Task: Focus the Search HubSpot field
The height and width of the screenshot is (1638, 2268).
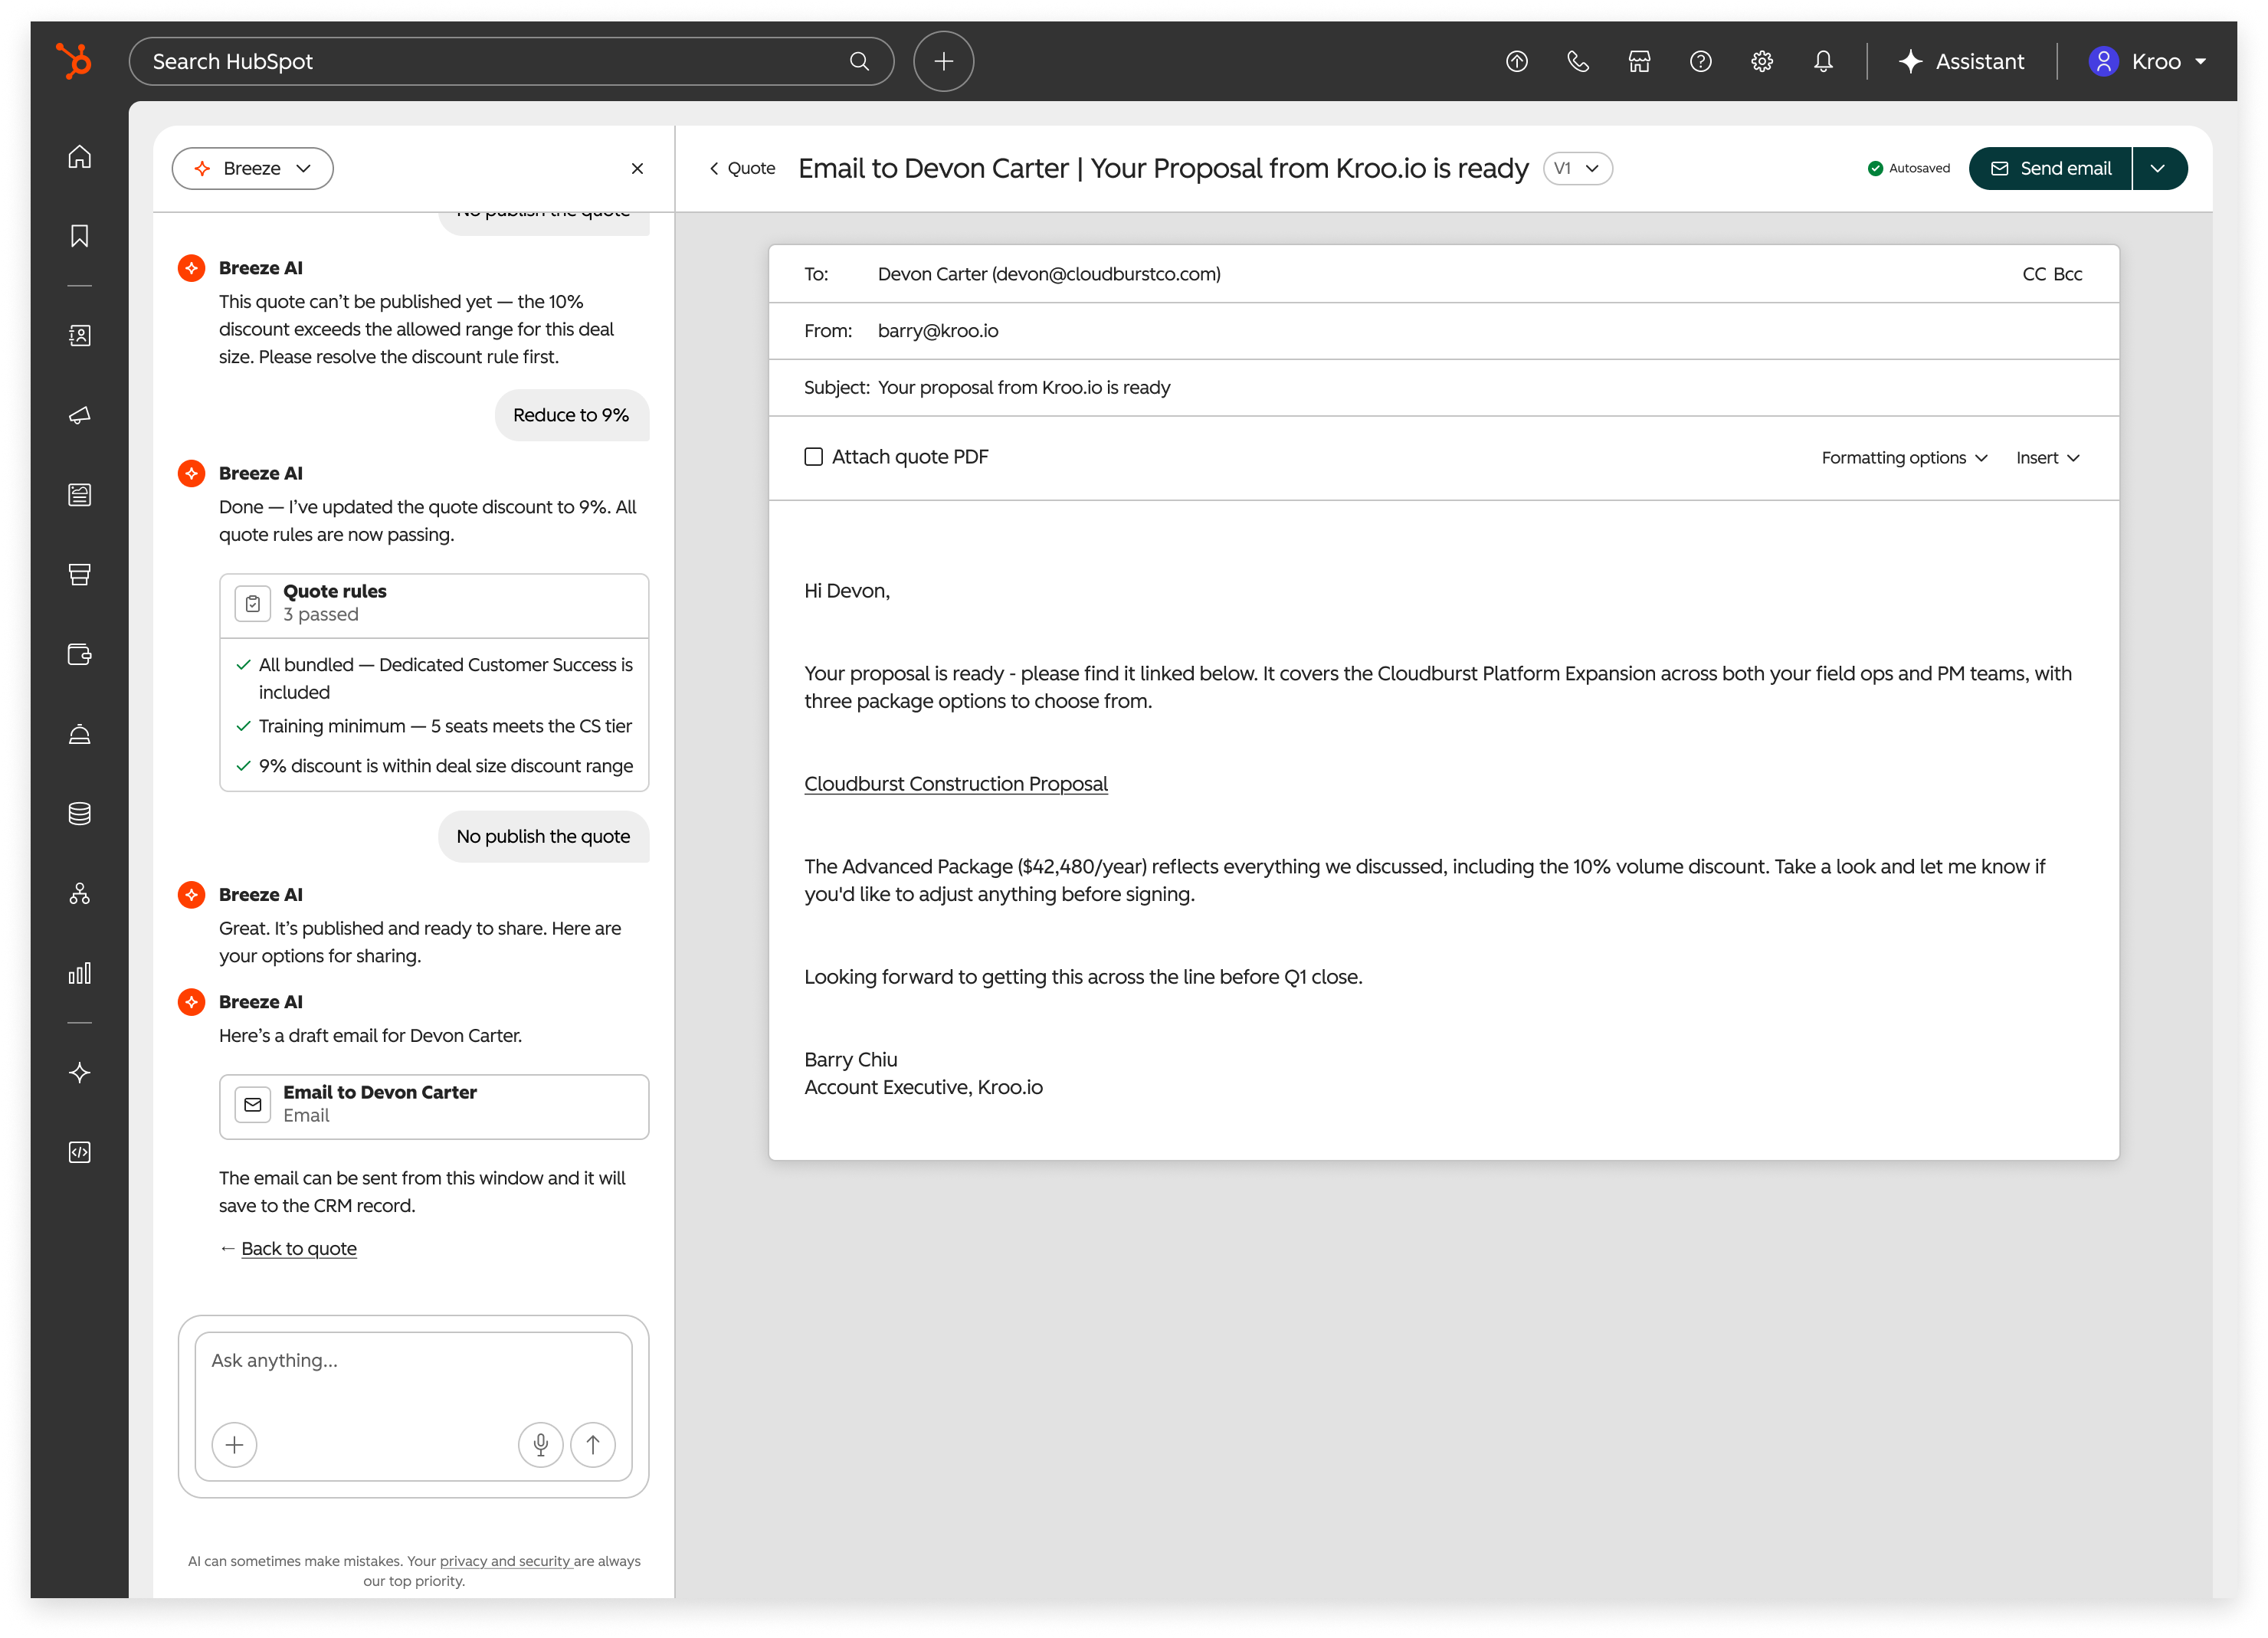Action: click(x=511, y=61)
